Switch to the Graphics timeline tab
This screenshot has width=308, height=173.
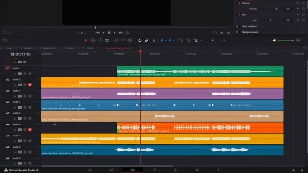[28, 48]
